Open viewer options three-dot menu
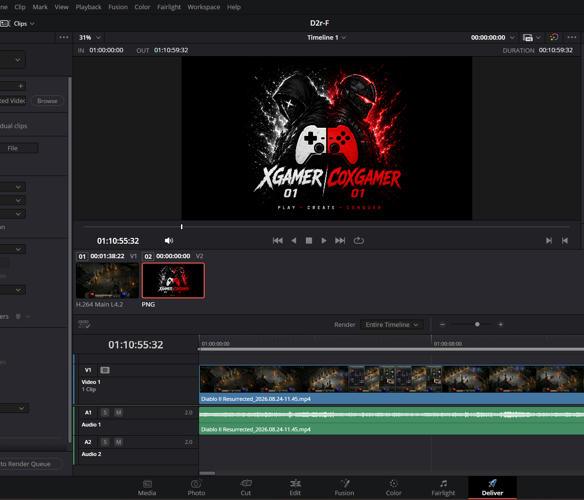The height and width of the screenshot is (500, 584). (572, 37)
